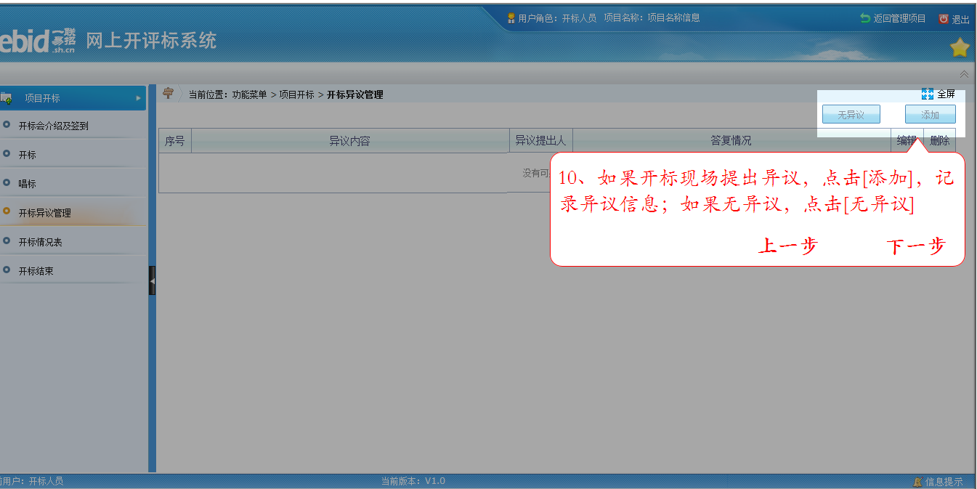The height and width of the screenshot is (489, 977).
Task: Click 上一步 in the tutorial tooltip
Action: (x=787, y=246)
